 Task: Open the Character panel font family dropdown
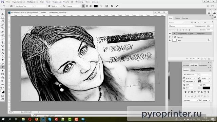coord(198,75)
